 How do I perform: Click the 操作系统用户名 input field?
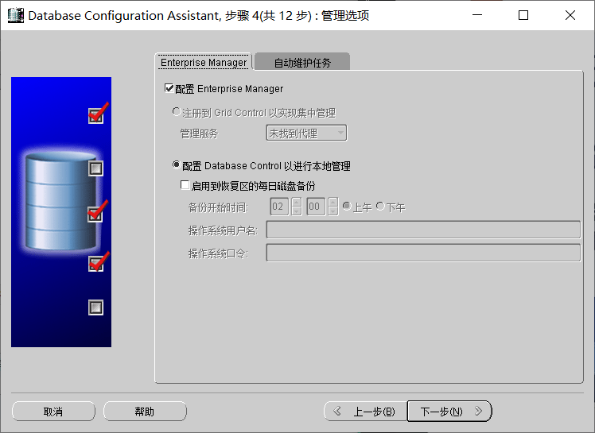(423, 230)
